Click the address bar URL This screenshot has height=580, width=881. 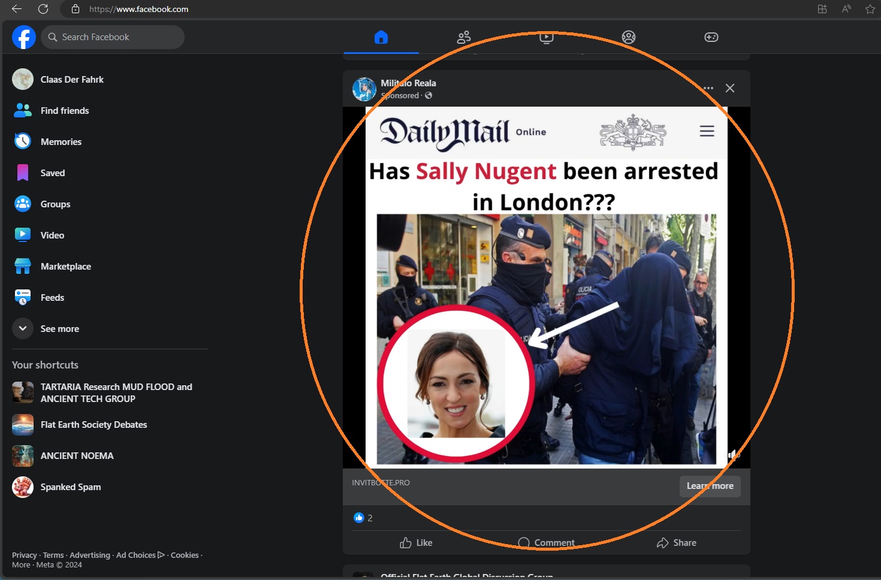pyautogui.click(x=138, y=9)
